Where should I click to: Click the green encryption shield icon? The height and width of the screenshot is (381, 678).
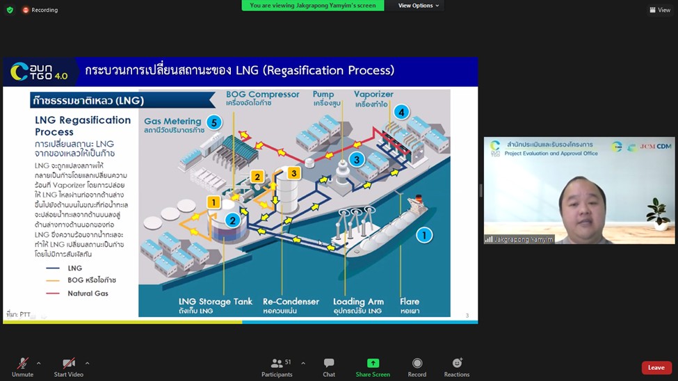coord(10,10)
